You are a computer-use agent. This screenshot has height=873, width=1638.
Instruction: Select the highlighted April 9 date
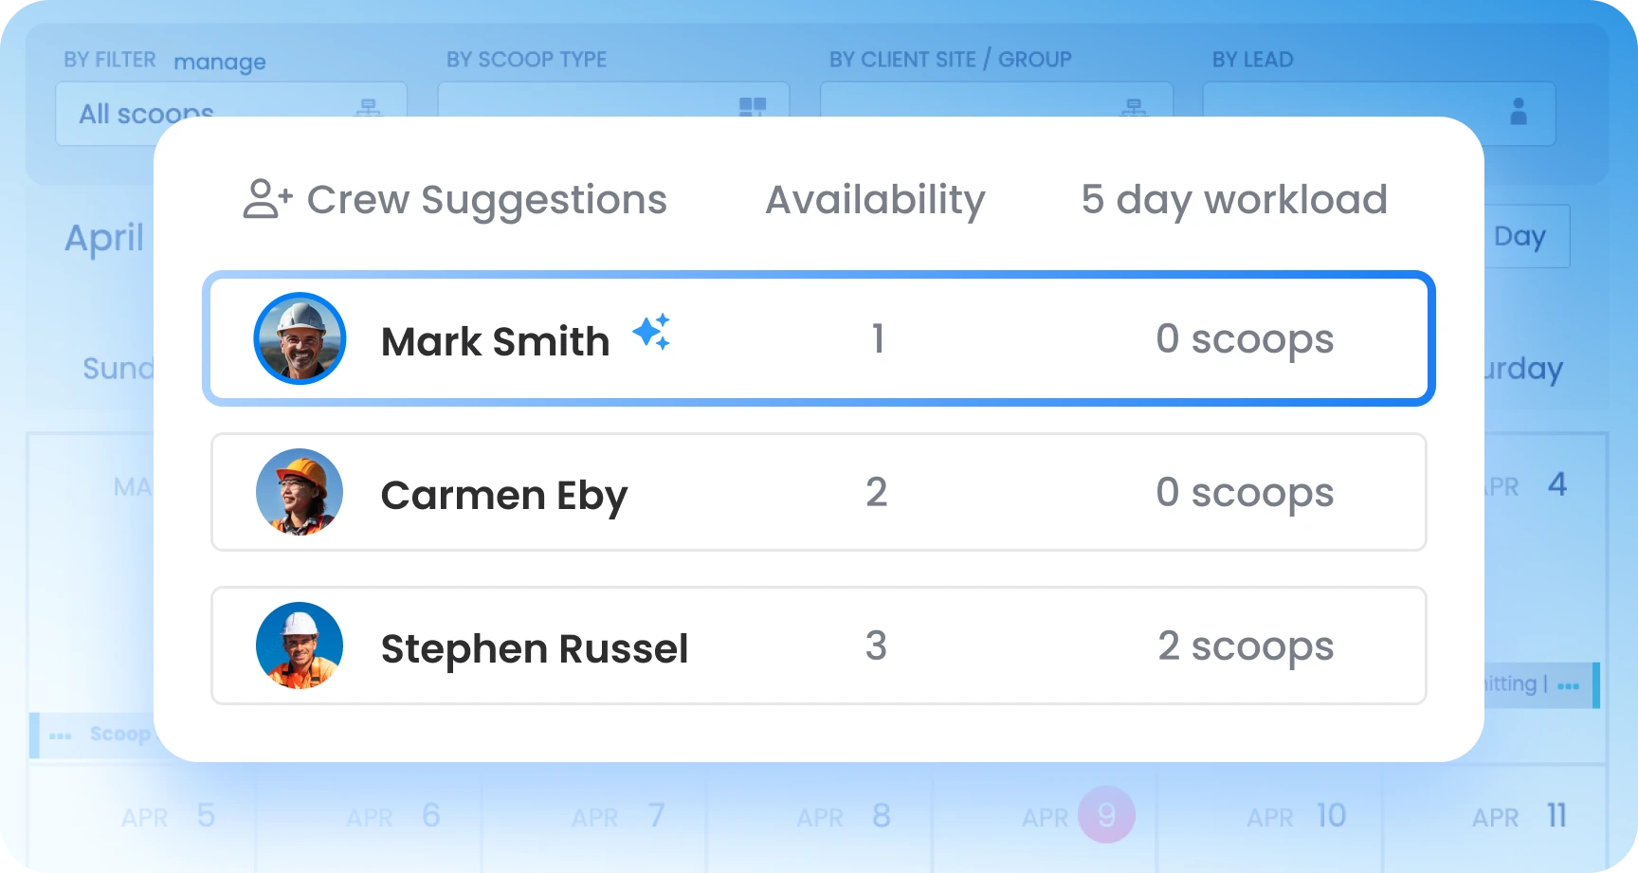(x=1106, y=814)
